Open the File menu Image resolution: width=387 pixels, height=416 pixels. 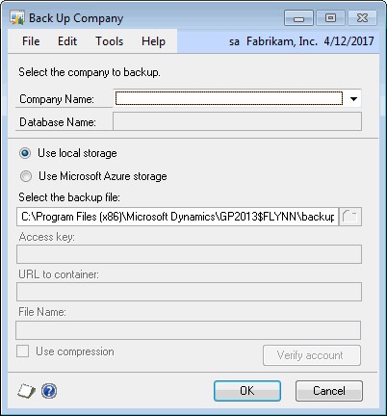pyautogui.click(x=31, y=41)
